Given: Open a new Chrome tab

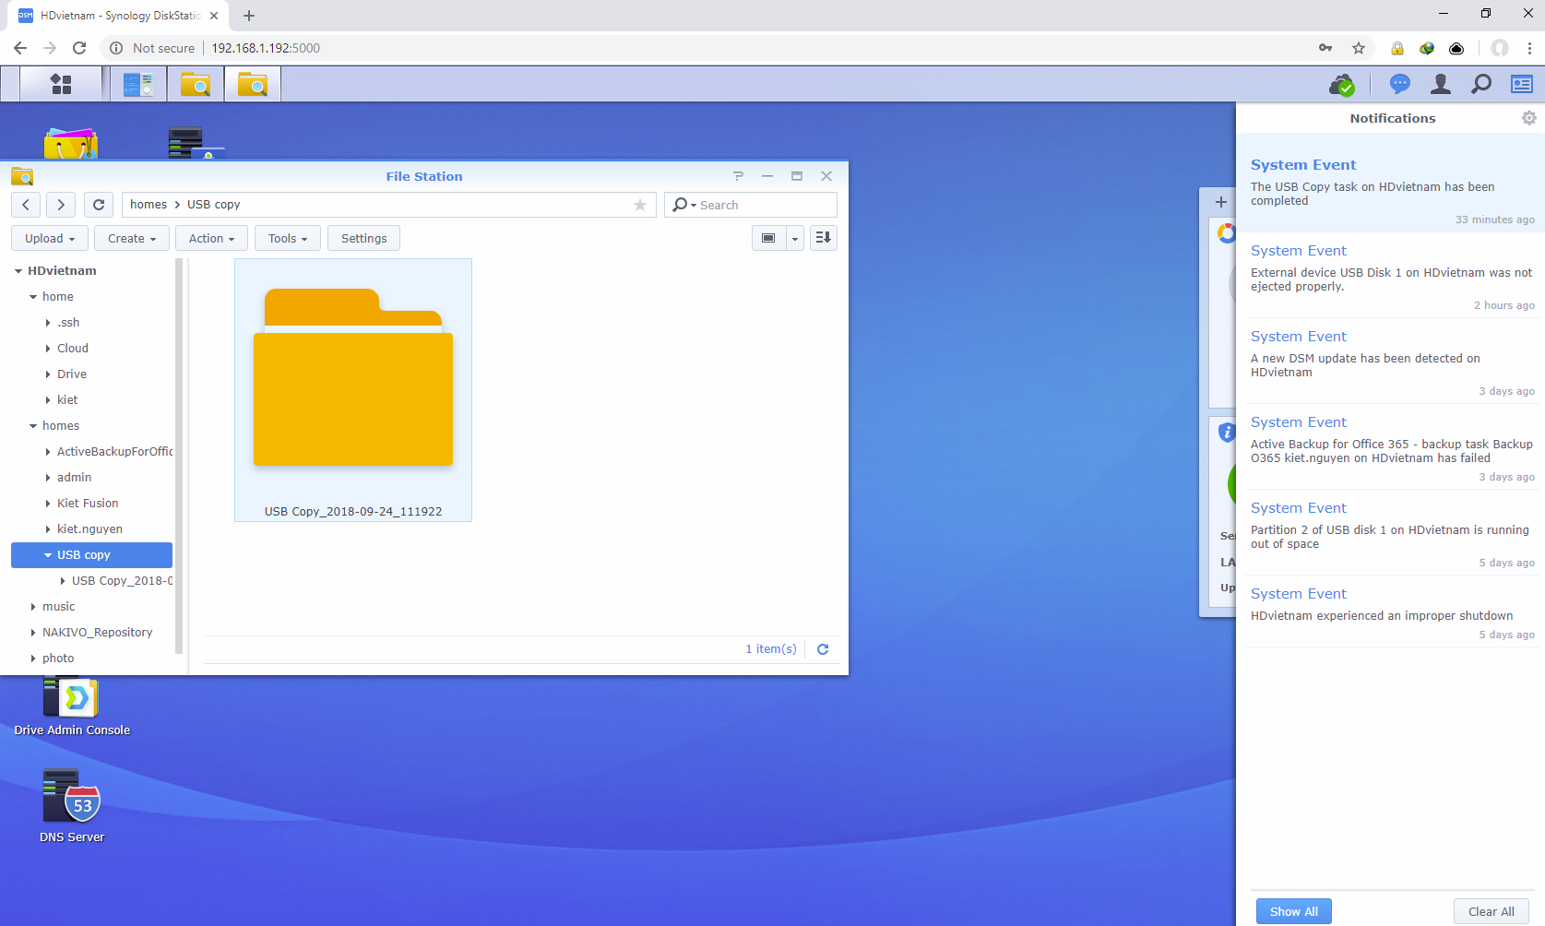Looking at the screenshot, I should [249, 16].
